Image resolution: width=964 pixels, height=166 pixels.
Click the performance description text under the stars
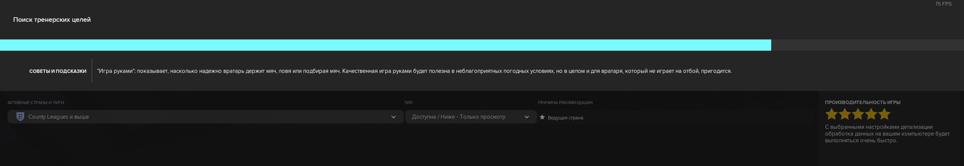coord(887,134)
